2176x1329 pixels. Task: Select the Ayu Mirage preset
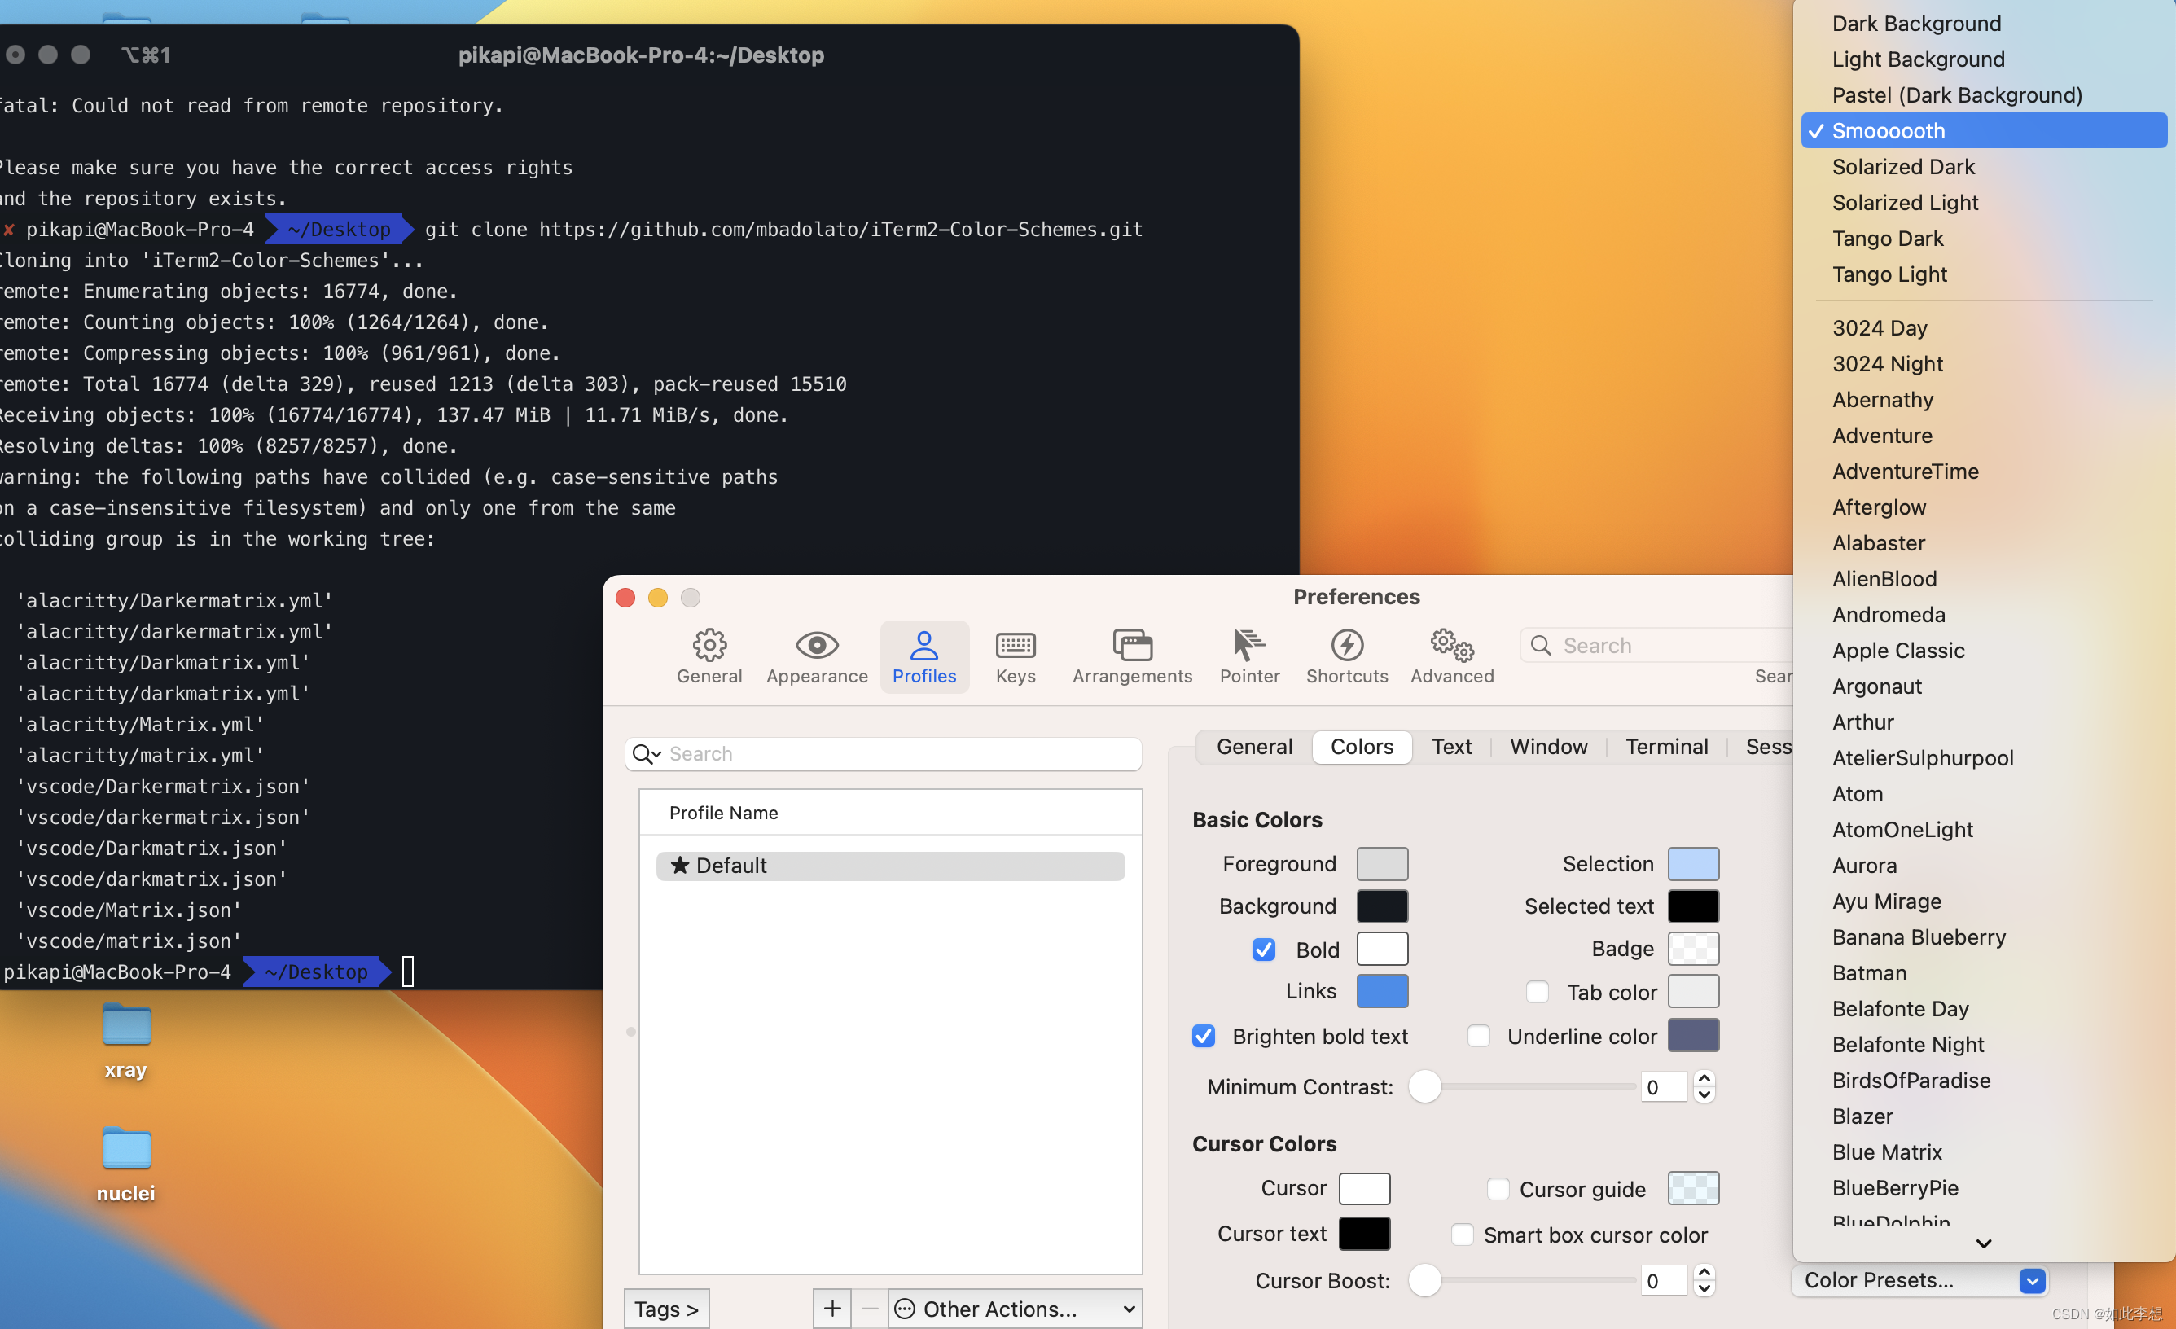(1983, 901)
